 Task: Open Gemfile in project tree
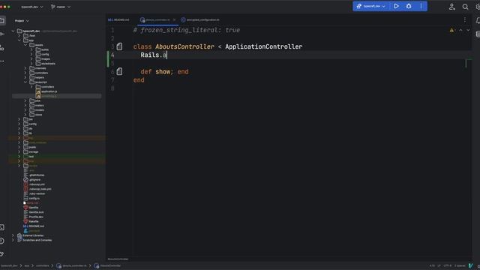pyautogui.click(x=33, y=208)
